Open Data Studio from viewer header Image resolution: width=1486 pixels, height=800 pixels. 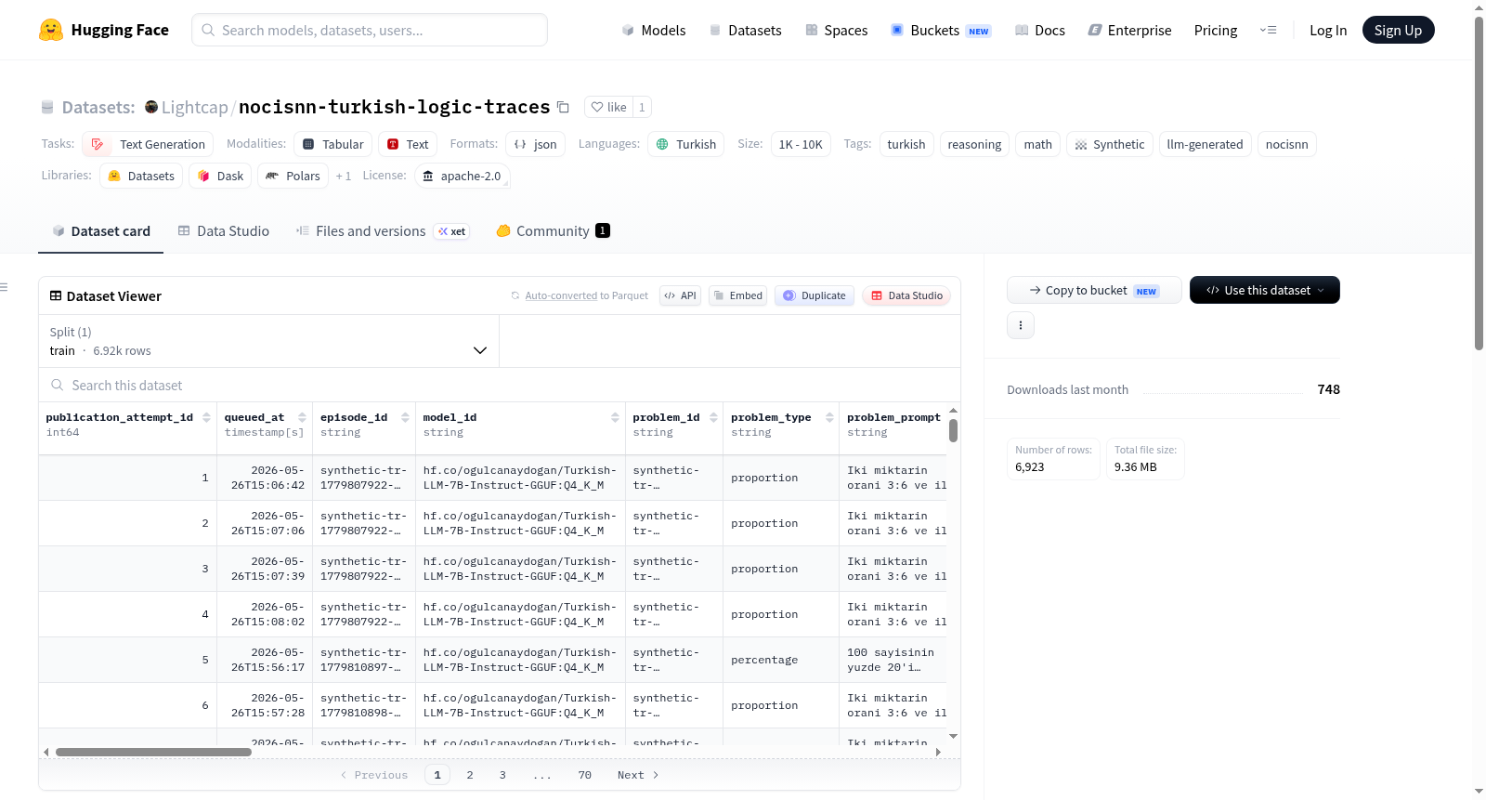(x=906, y=295)
